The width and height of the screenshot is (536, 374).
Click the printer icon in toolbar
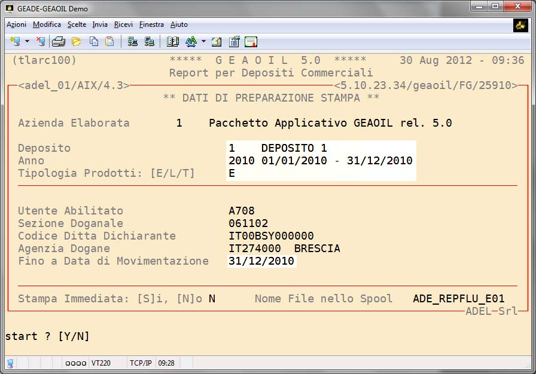58,42
